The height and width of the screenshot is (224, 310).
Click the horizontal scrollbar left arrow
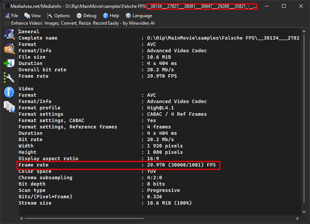(x=21, y=218)
